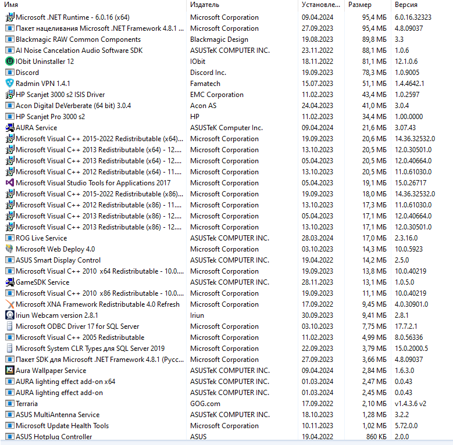The image size is (453, 445).
Task: Click the Microsoft XNA Framework orange X icon
Action: [x=9, y=304]
